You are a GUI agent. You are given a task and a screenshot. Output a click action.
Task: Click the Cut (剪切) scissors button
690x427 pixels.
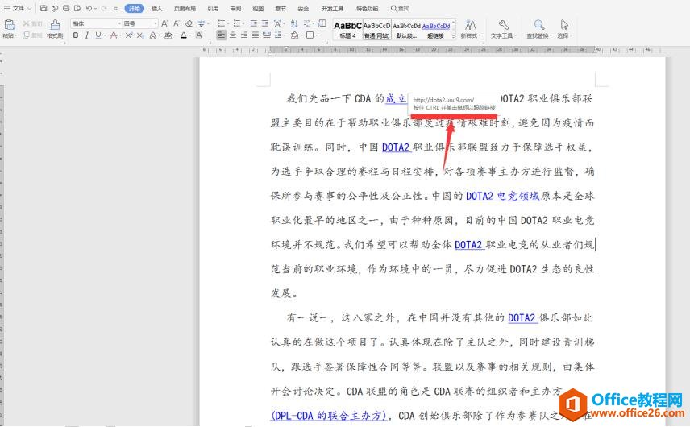(x=32, y=23)
